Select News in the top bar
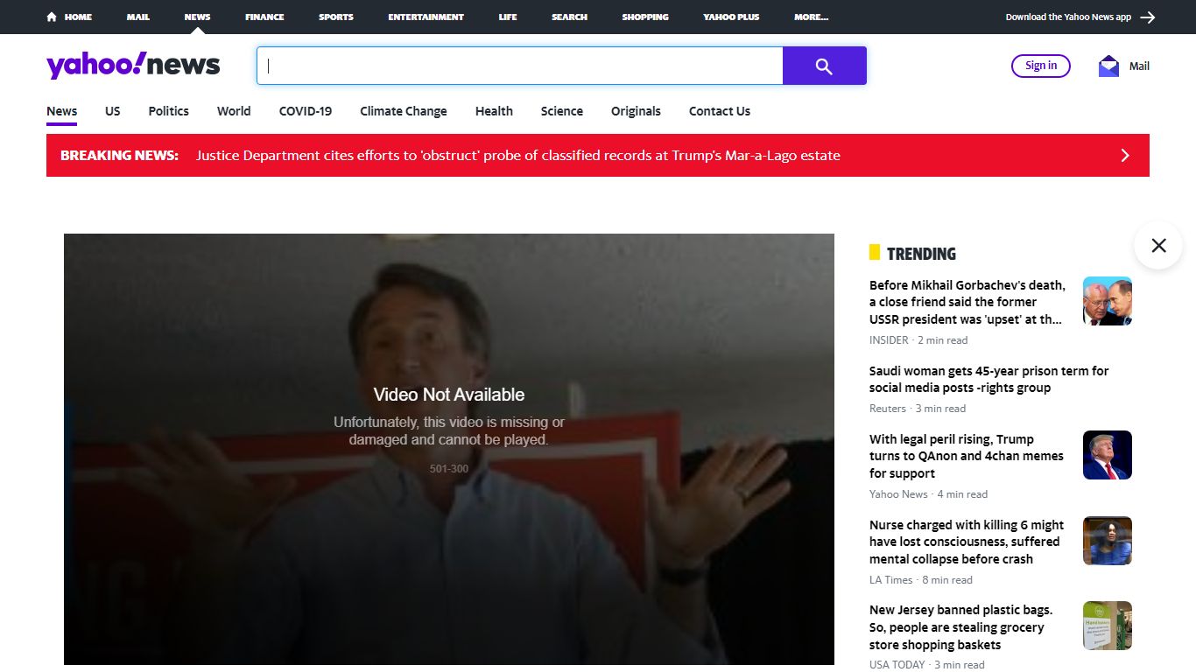This screenshot has height=672, width=1196. tap(197, 17)
